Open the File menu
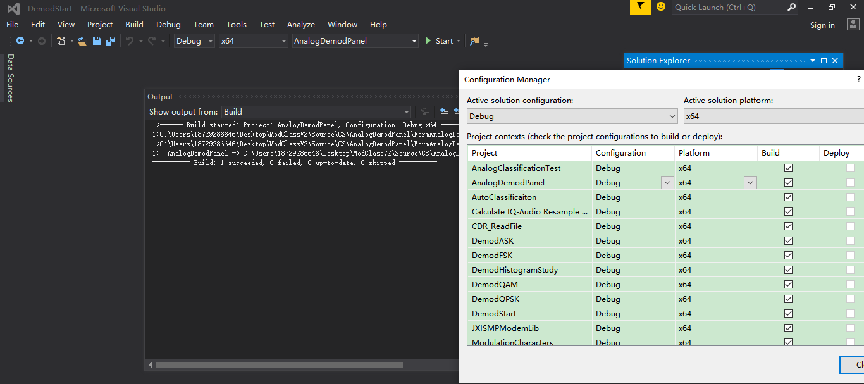 (x=12, y=25)
